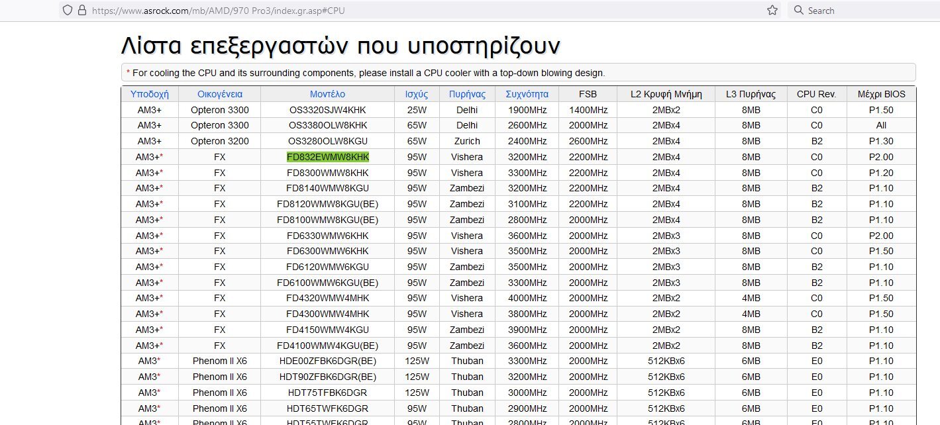Image resolution: width=940 pixels, height=425 pixels.
Task: Select model FD6120WMW6KGU
Action: [328, 267]
